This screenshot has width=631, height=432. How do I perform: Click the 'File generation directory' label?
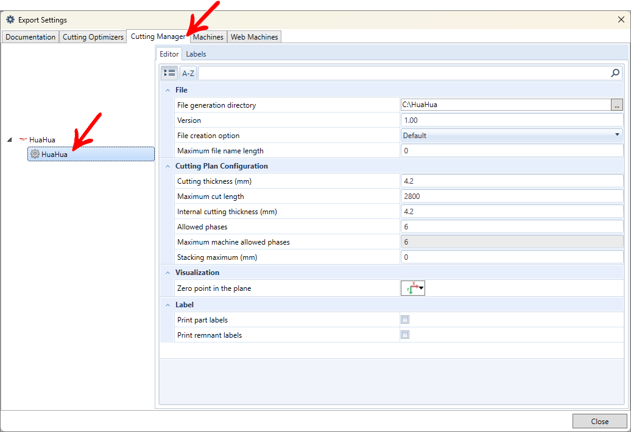pyautogui.click(x=216, y=105)
